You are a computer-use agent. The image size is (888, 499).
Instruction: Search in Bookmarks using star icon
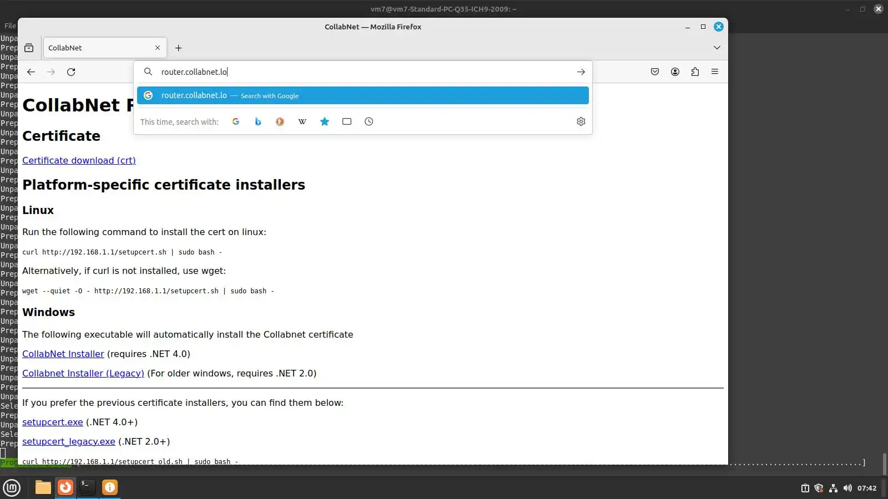click(325, 121)
